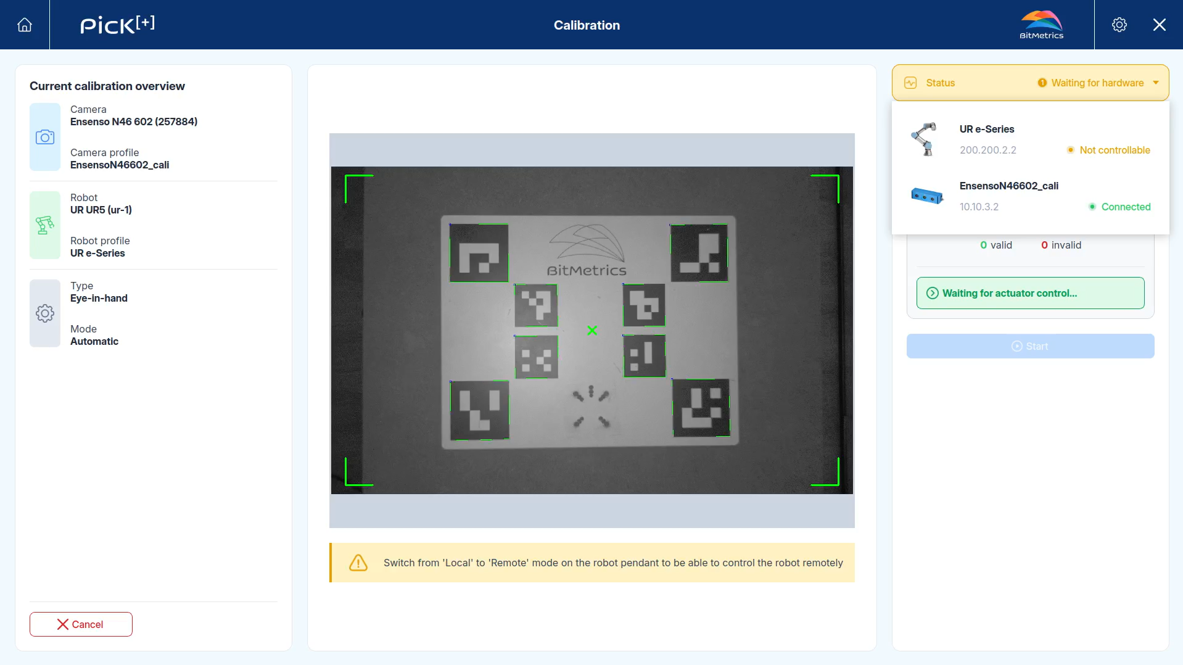Collapse the Status hardware dropdown arrow
The height and width of the screenshot is (665, 1183).
pos(1156,83)
